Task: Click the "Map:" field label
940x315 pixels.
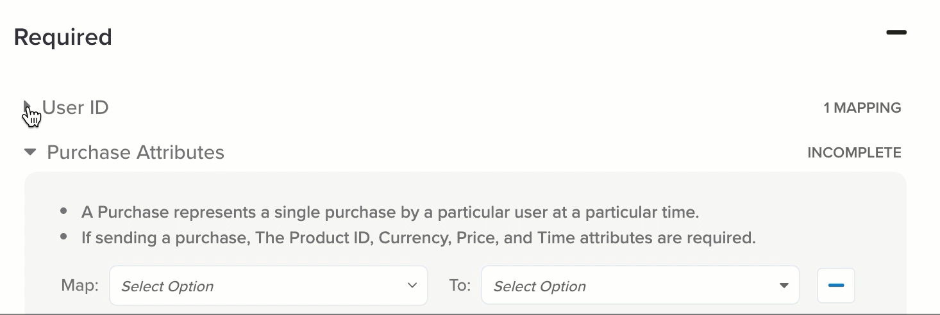Action: coord(80,285)
